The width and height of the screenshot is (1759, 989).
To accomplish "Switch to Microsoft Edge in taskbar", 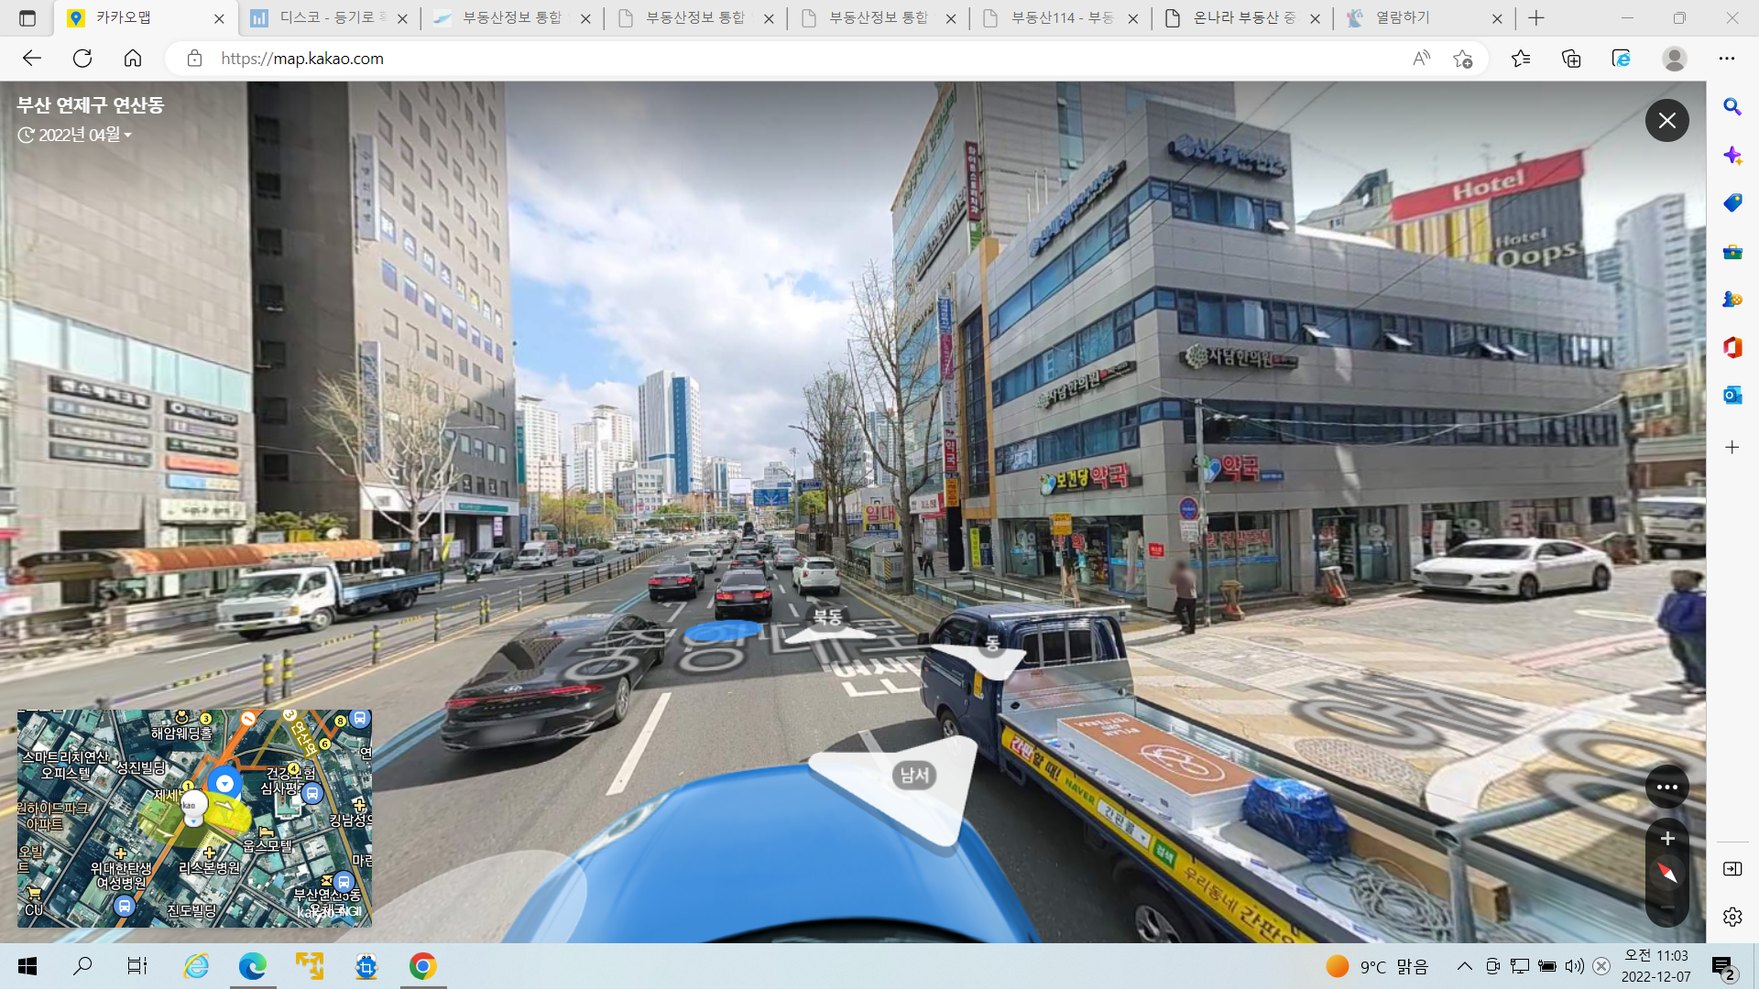I will [253, 966].
